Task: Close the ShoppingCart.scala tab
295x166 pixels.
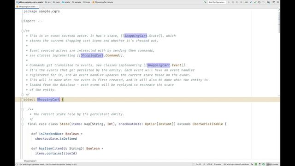Action: tap(37, 6)
